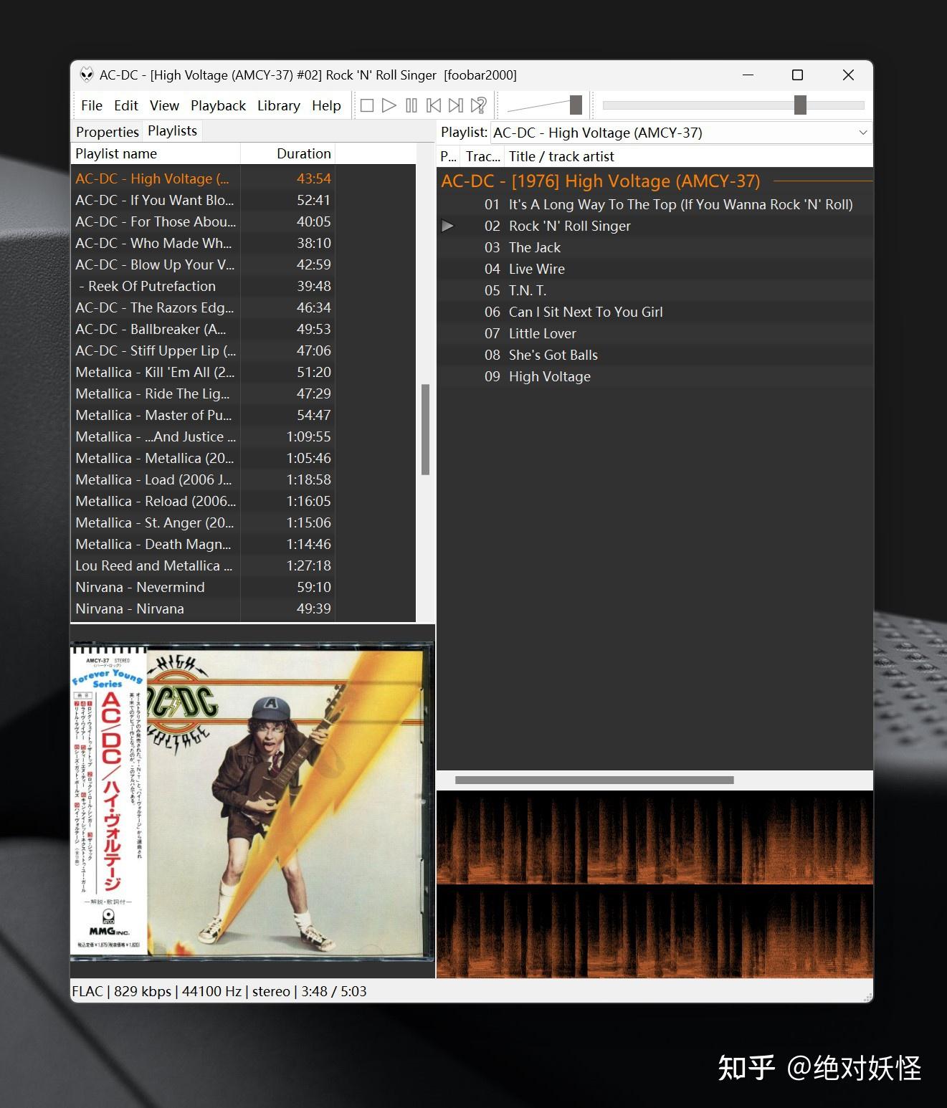Click the High Voltage album cover art
947x1108 pixels.
click(252, 801)
